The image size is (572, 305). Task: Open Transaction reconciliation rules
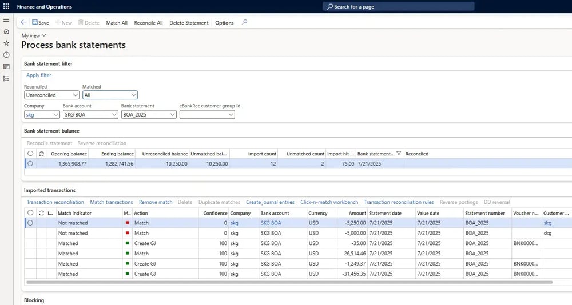pyautogui.click(x=399, y=202)
